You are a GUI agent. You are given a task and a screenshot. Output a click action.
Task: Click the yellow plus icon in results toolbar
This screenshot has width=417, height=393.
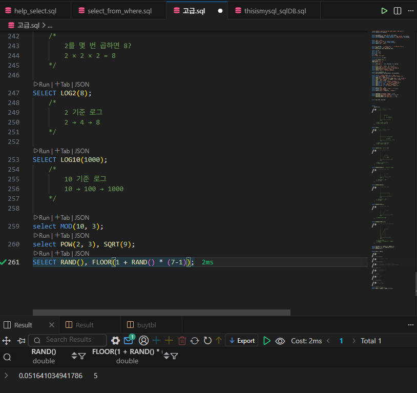(x=169, y=340)
